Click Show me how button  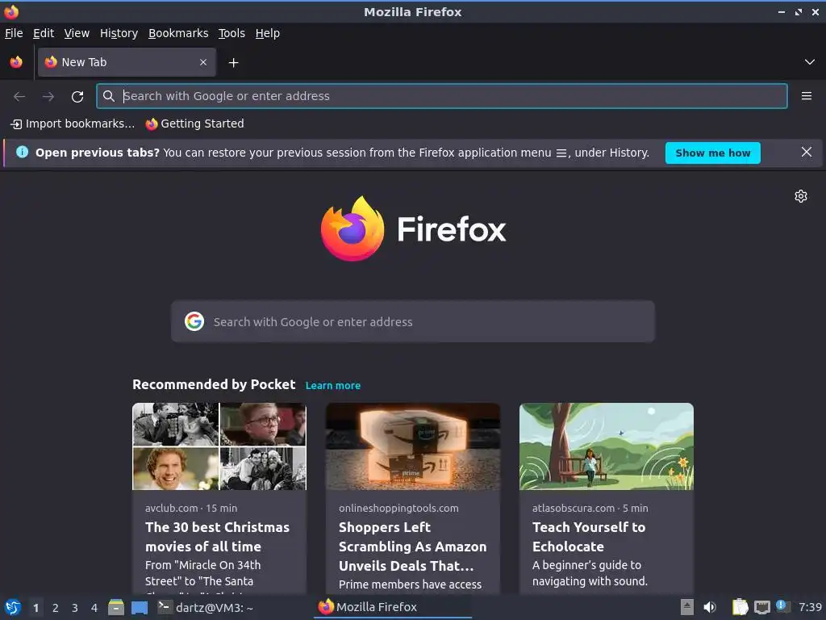[712, 153]
